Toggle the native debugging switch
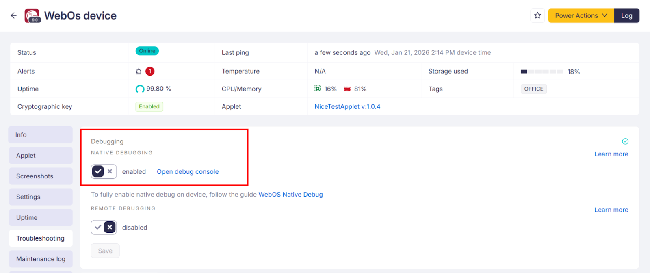 [x=104, y=171]
